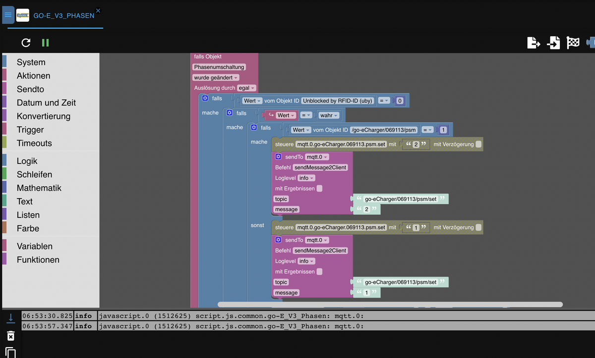Image resolution: width=595 pixels, height=358 pixels.
Task: Open the Sendto toolbox category
Action: coord(30,89)
